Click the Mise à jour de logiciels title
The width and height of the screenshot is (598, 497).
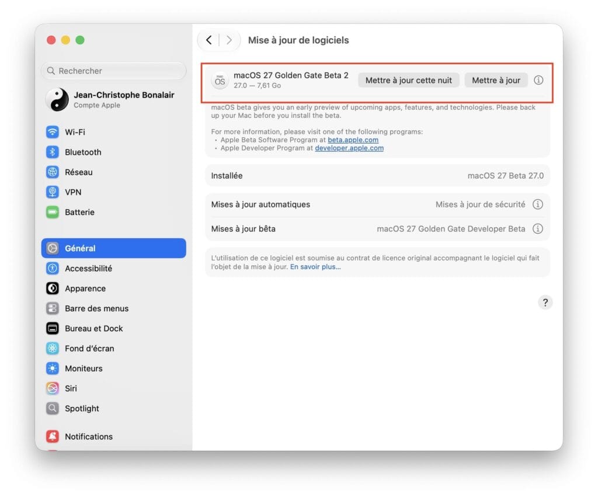point(298,40)
